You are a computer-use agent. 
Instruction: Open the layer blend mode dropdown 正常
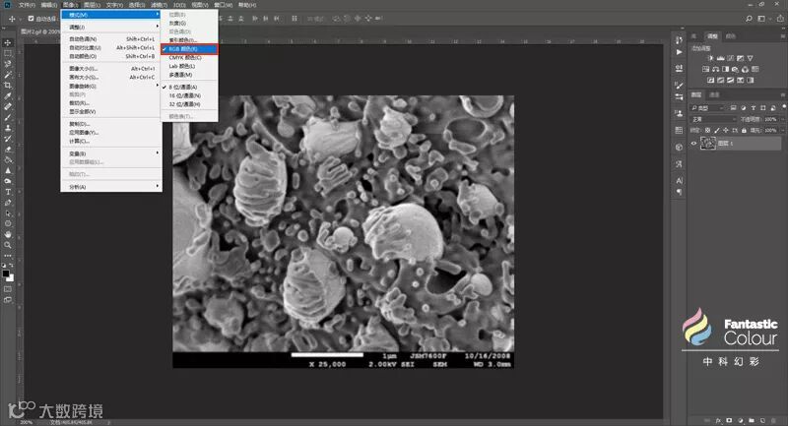(x=711, y=118)
